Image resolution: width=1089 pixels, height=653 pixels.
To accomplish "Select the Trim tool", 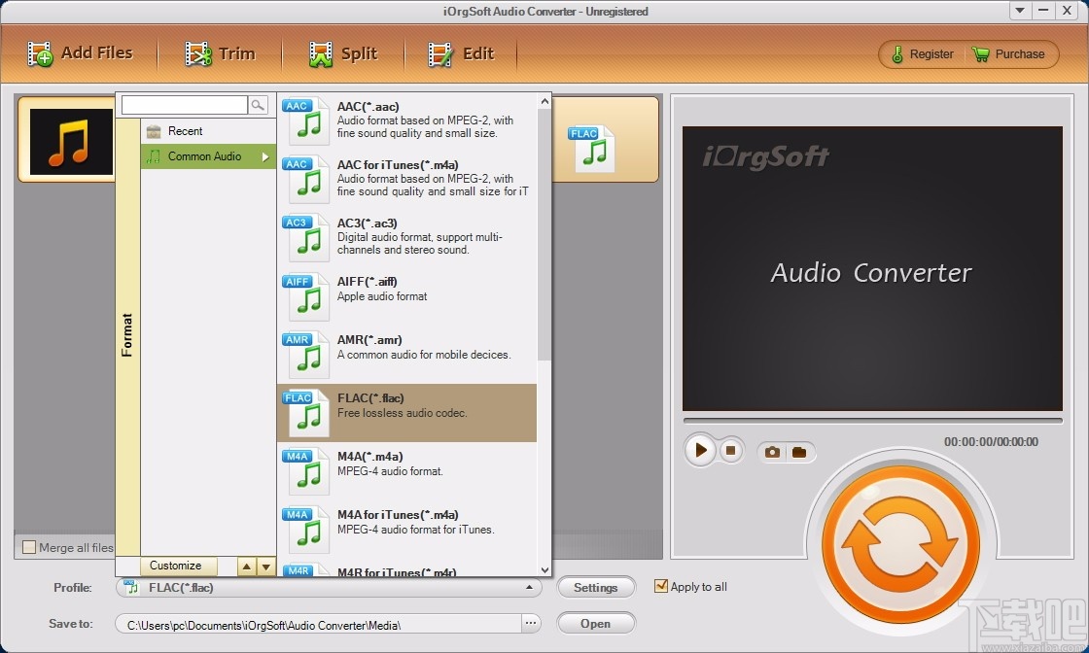I will coord(198,53).
